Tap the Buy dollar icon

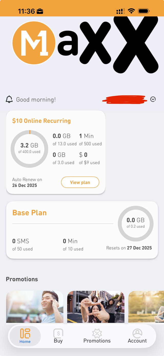(x=58, y=333)
